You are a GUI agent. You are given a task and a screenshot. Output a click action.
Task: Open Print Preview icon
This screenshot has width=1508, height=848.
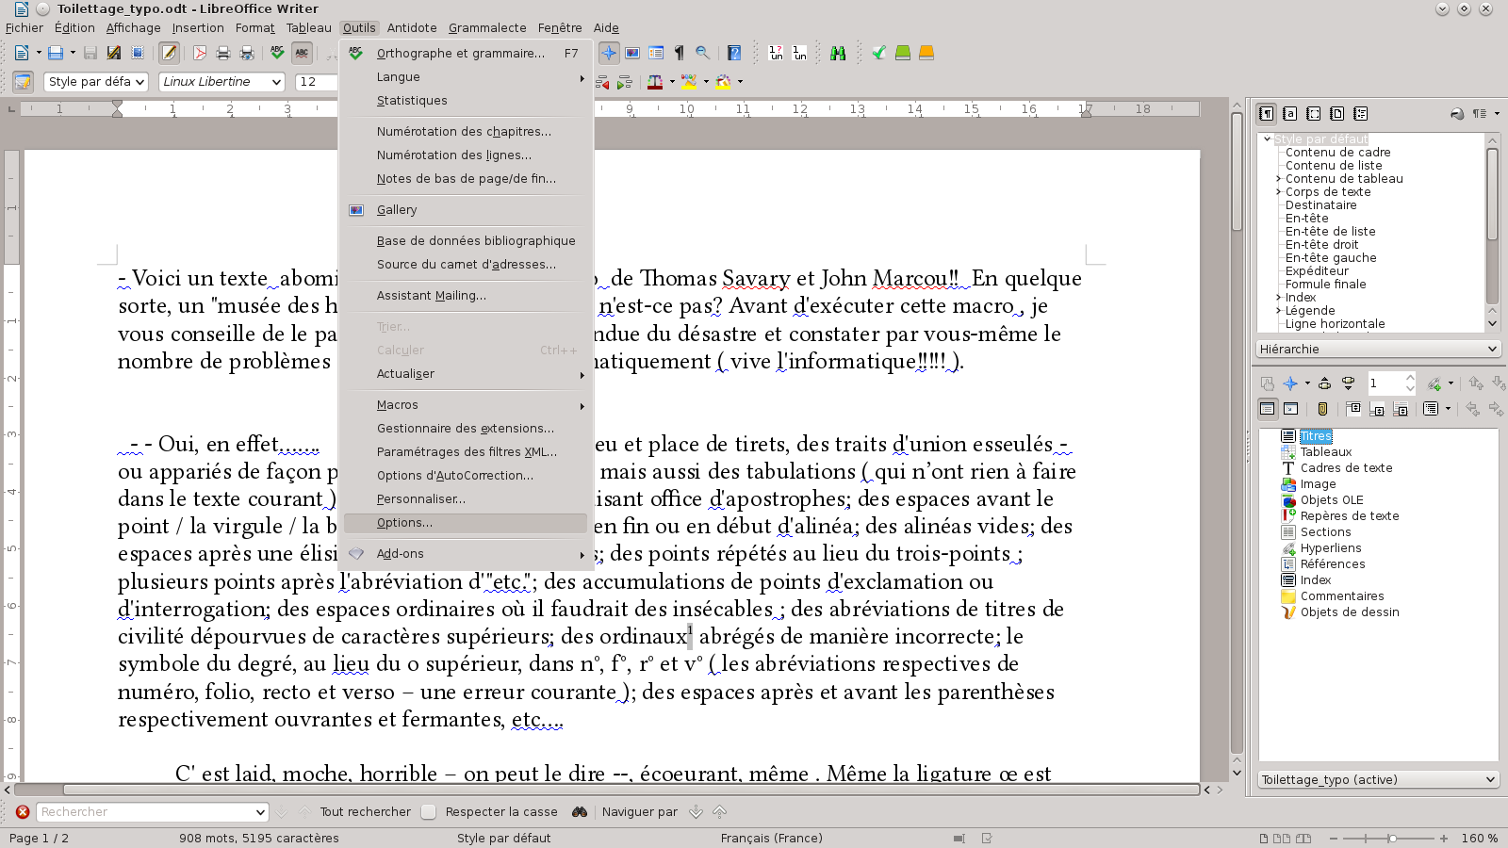[247, 53]
